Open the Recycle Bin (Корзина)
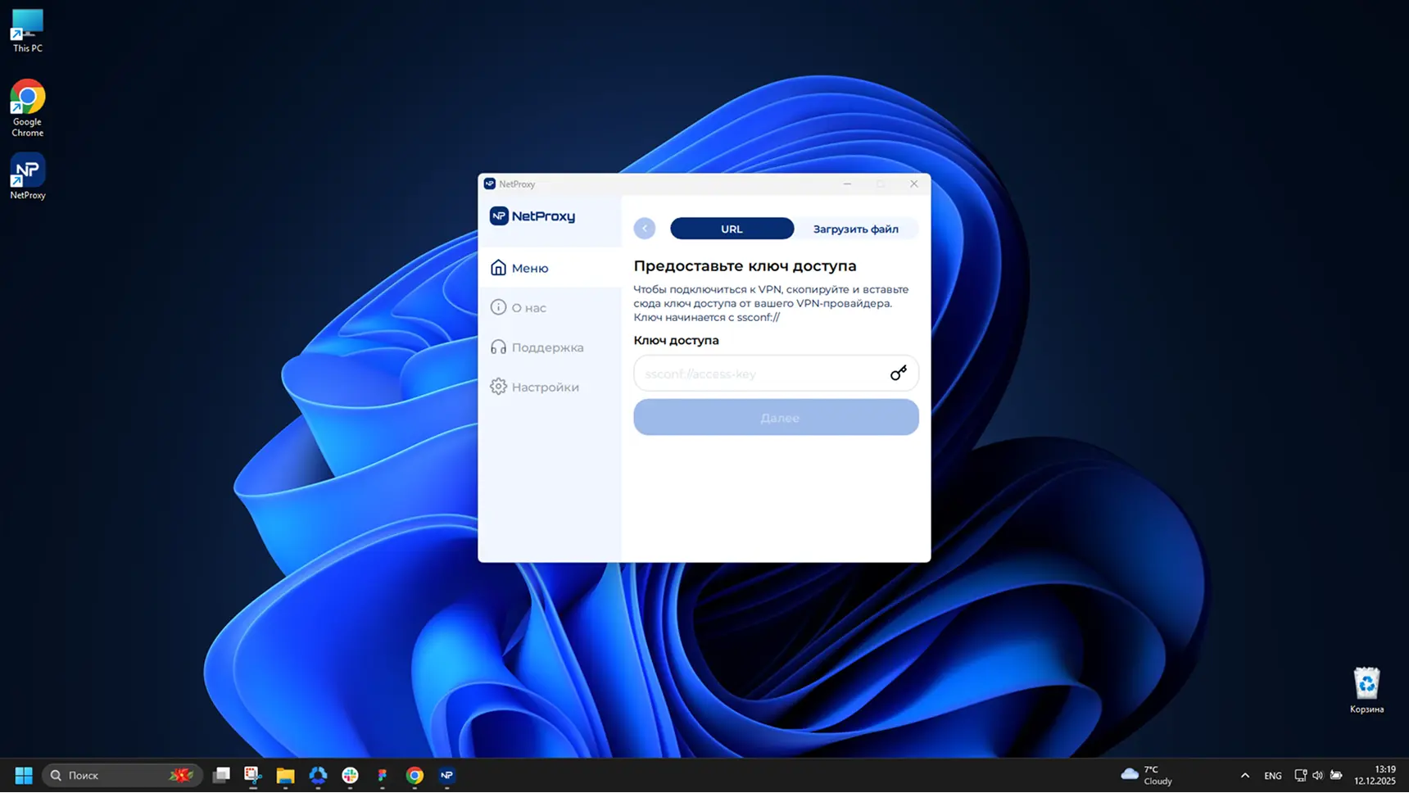 [1366, 690]
